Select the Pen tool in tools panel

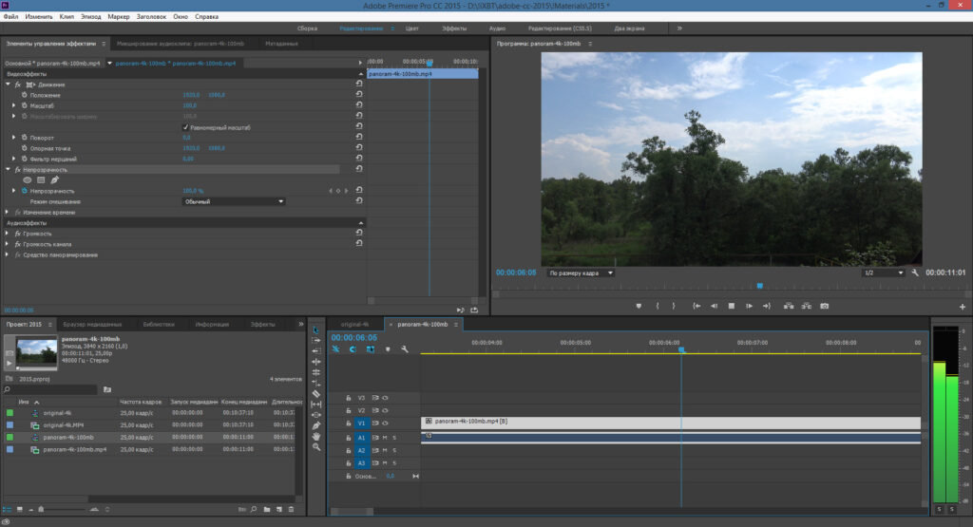tap(315, 425)
